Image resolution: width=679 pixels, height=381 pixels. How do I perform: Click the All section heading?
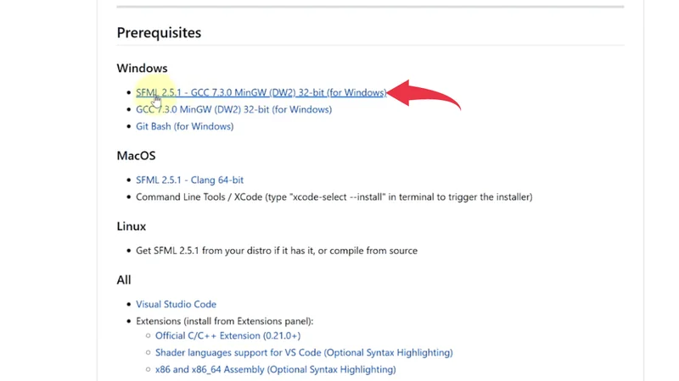coord(124,279)
